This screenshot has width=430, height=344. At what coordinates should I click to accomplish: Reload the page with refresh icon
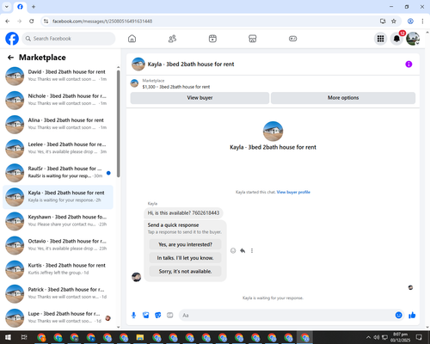click(x=32, y=21)
